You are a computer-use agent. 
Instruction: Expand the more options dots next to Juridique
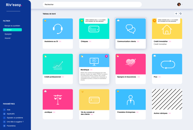(54, 112)
